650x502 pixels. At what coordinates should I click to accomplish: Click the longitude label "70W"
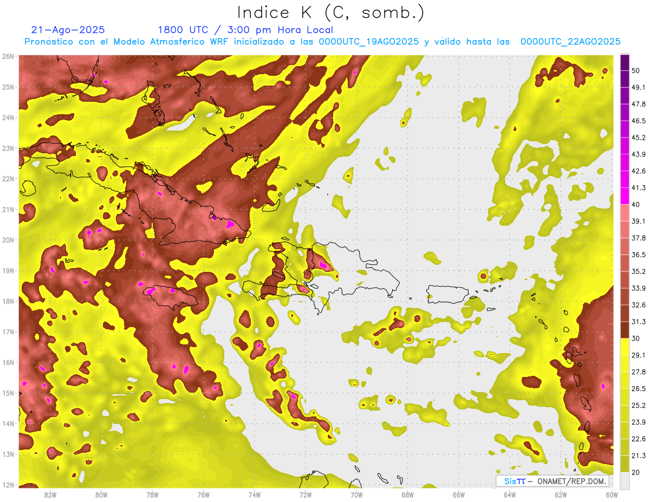click(x=356, y=494)
